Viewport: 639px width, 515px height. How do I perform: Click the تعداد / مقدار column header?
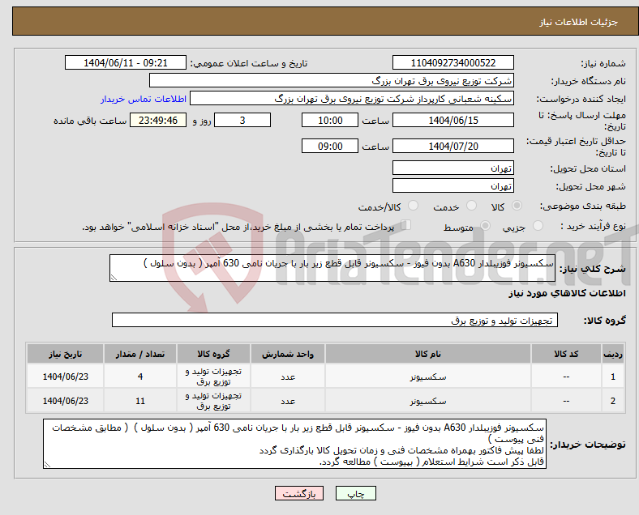click(x=140, y=354)
